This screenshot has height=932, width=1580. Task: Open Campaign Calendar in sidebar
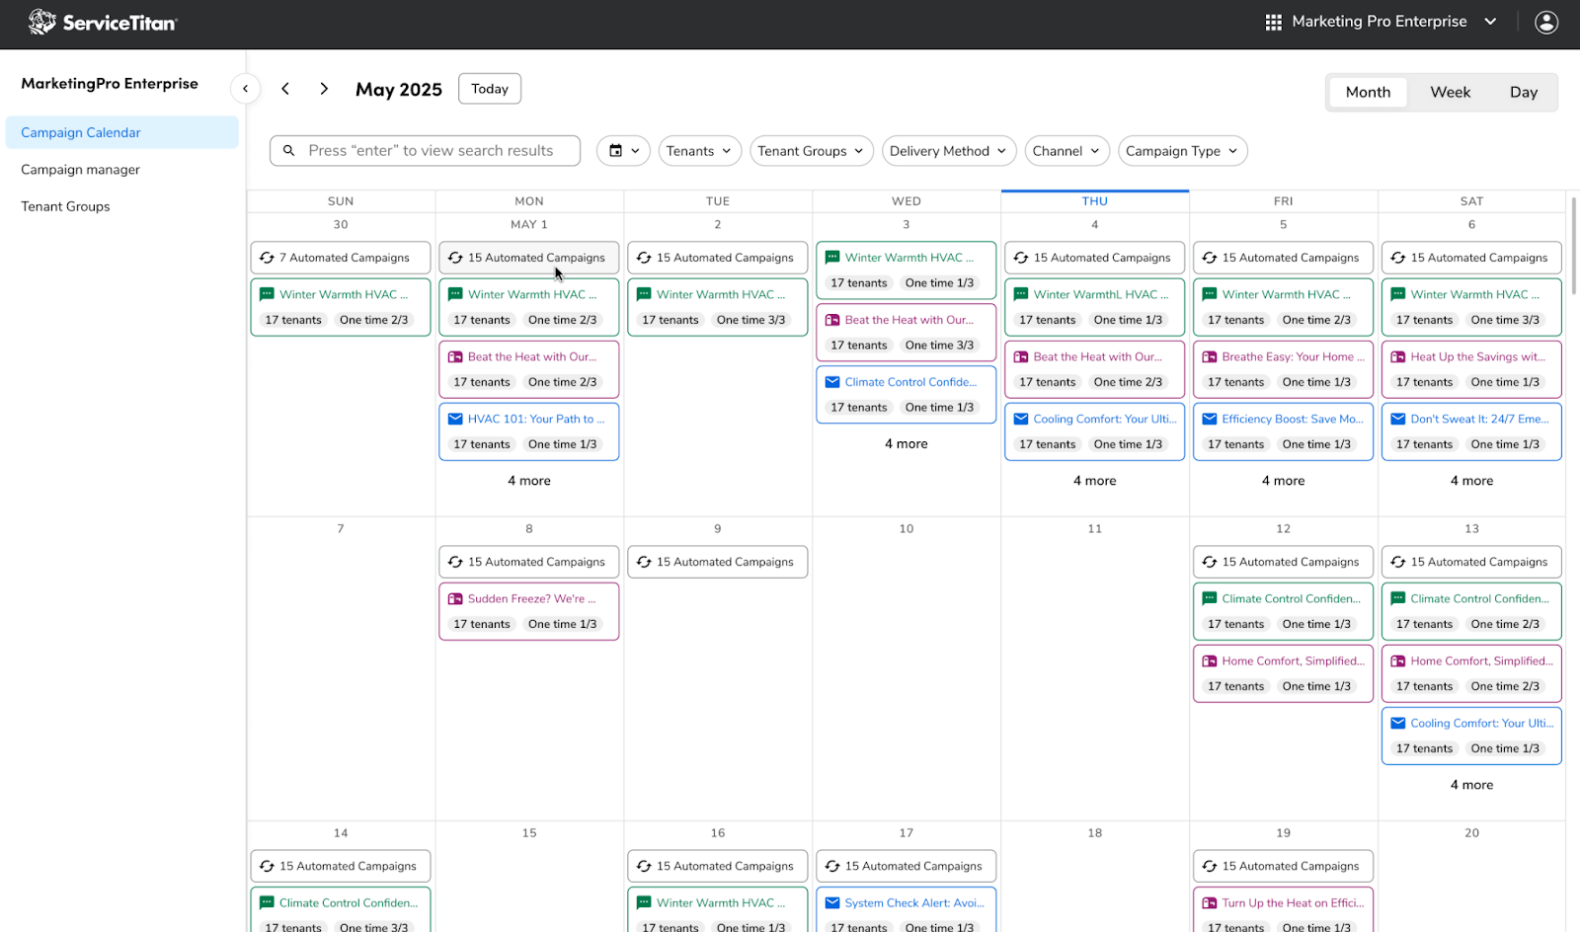click(121, 132)
